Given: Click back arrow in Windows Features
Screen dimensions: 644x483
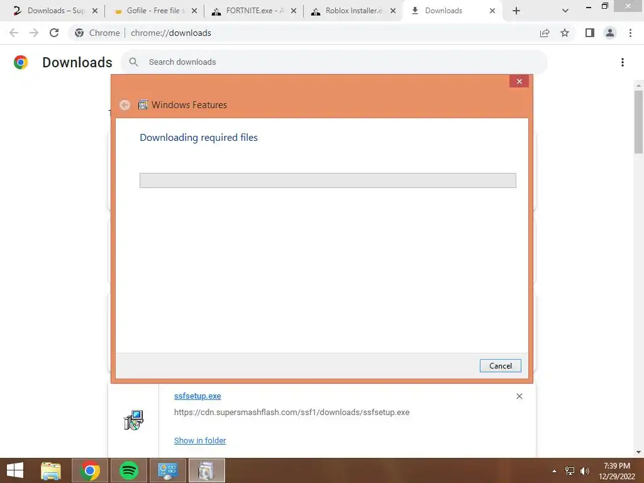Looking at the screenshot, I should [125, 105].
